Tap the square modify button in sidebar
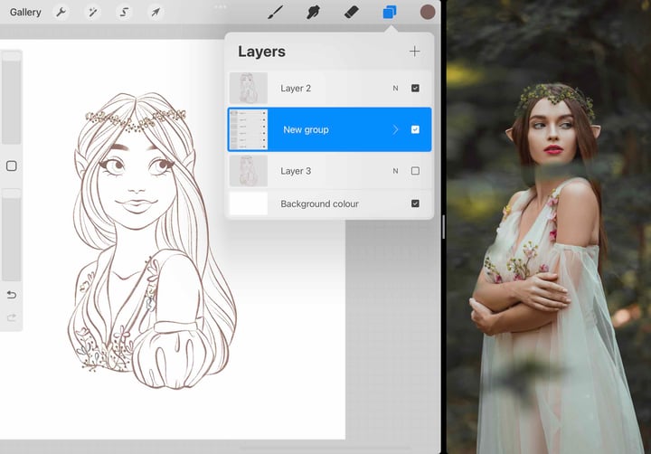The height and width of the screenshot is (454, 651). coord(12,166)
